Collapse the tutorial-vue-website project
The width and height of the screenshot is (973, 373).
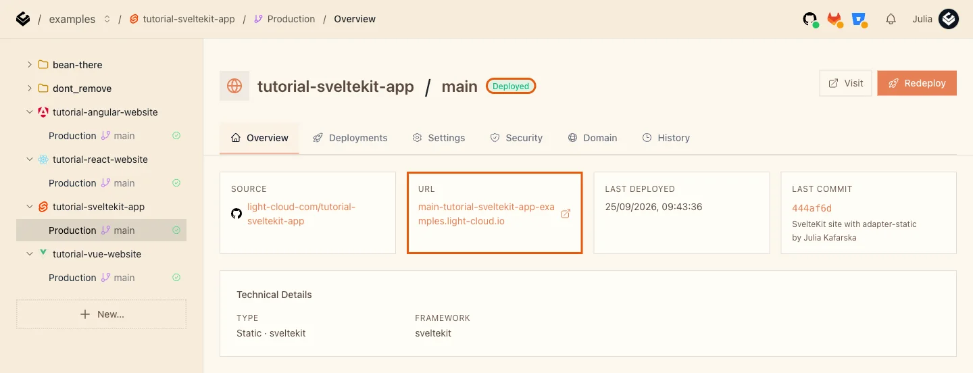[x=29, y=254]
